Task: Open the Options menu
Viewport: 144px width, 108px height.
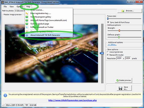Action: (x=20, y=7)
